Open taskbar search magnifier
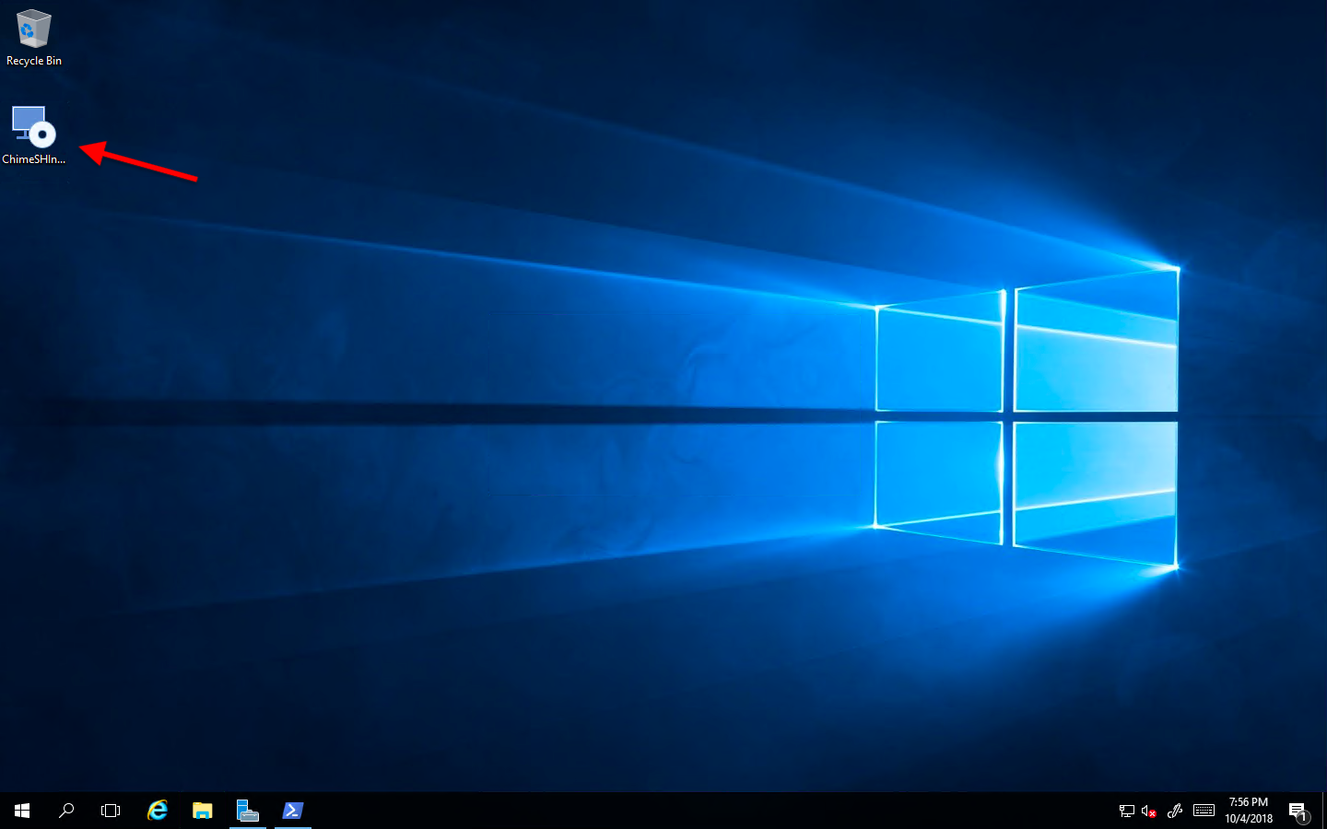Viewport: 1327px width, 829px height. pyautogui.click(x=66, y=811)
